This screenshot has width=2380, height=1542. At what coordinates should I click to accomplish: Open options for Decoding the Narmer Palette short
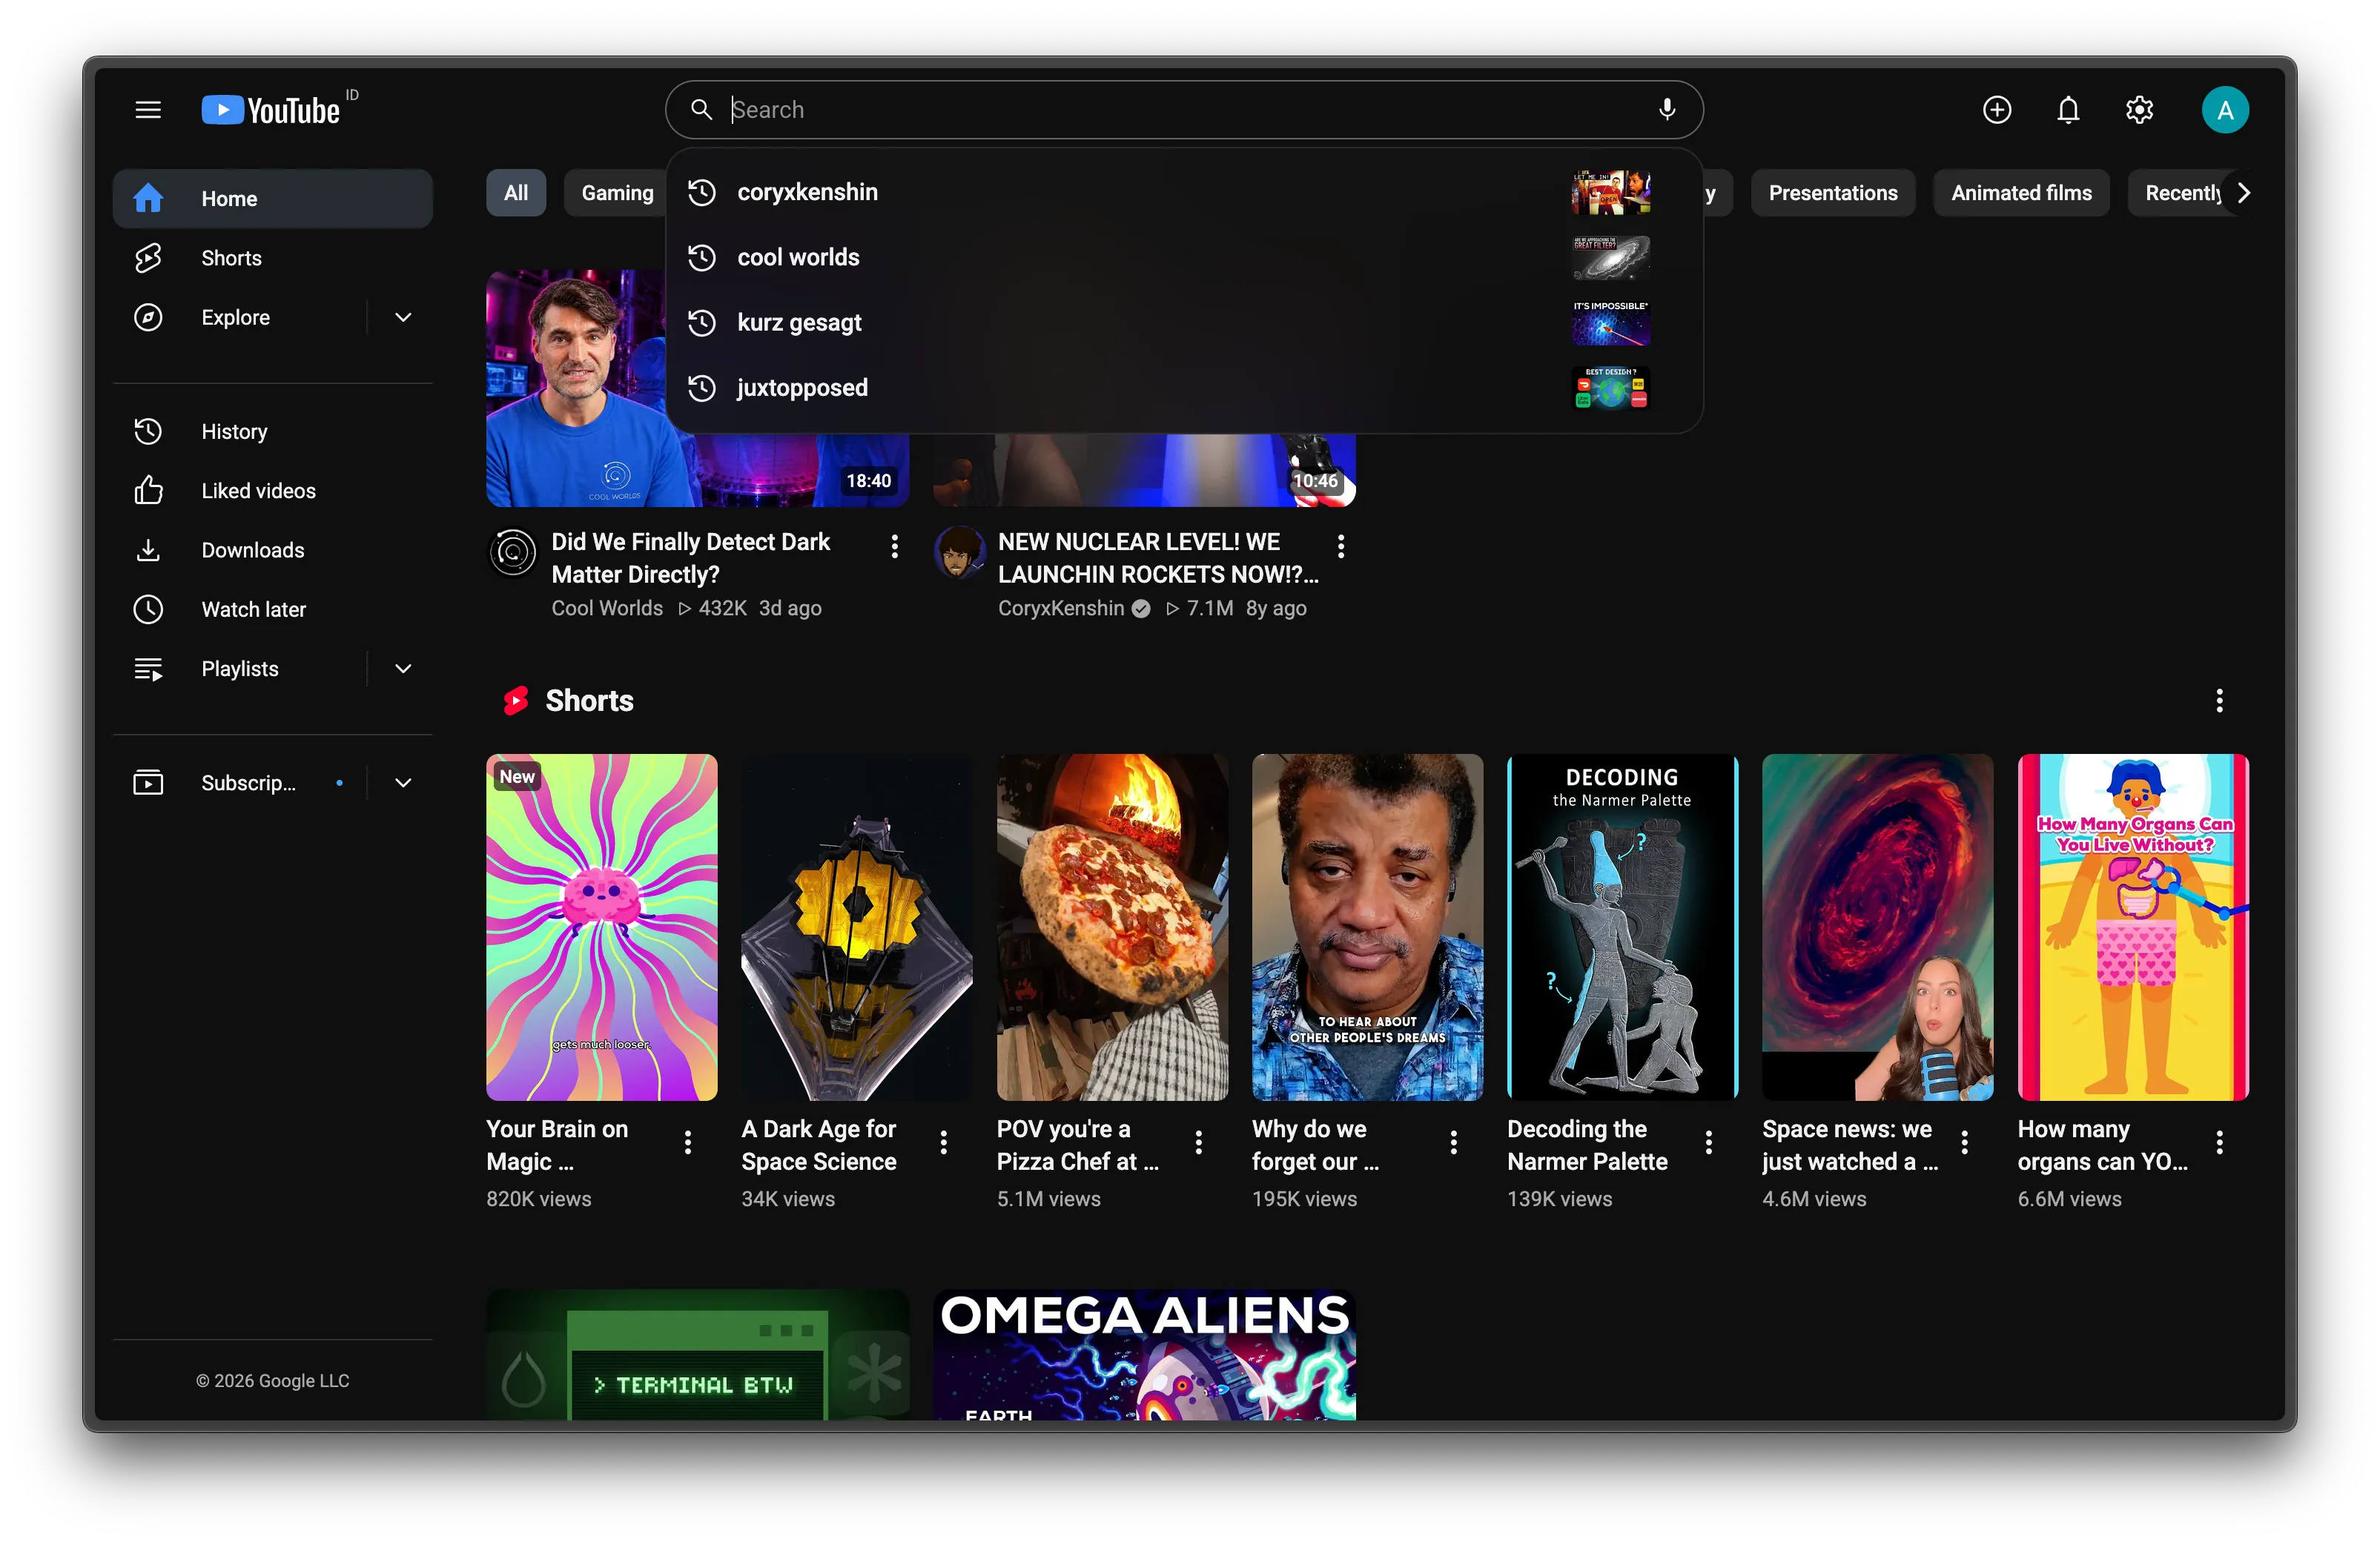coord(1709,1142)
